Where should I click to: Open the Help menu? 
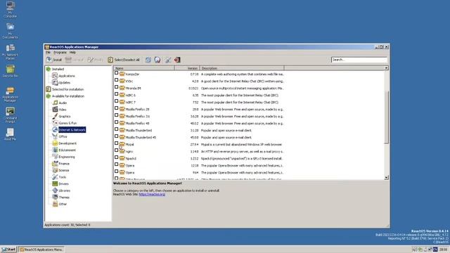72,53
